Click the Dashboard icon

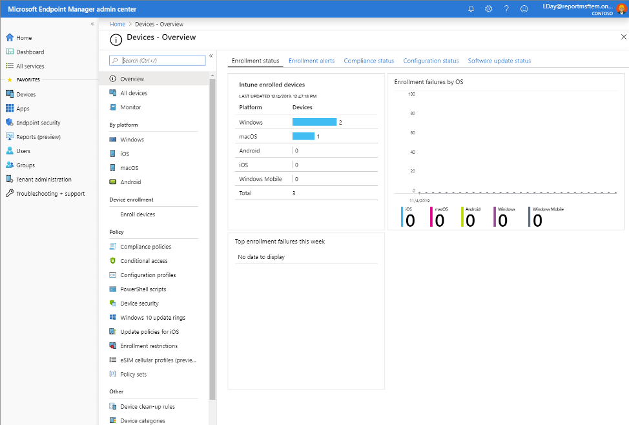tap(10, 52)
